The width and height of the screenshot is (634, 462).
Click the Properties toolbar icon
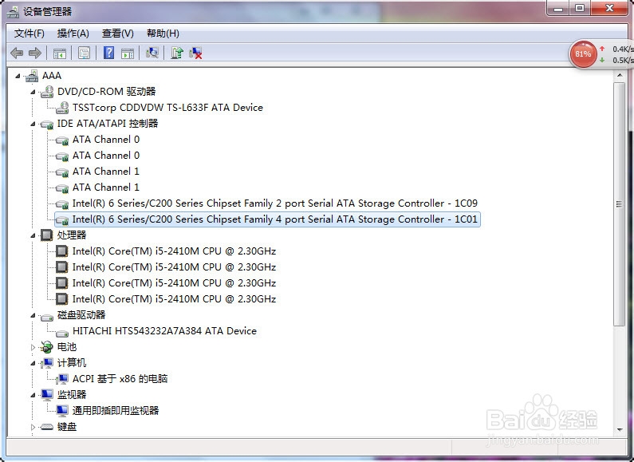[84, 53]
